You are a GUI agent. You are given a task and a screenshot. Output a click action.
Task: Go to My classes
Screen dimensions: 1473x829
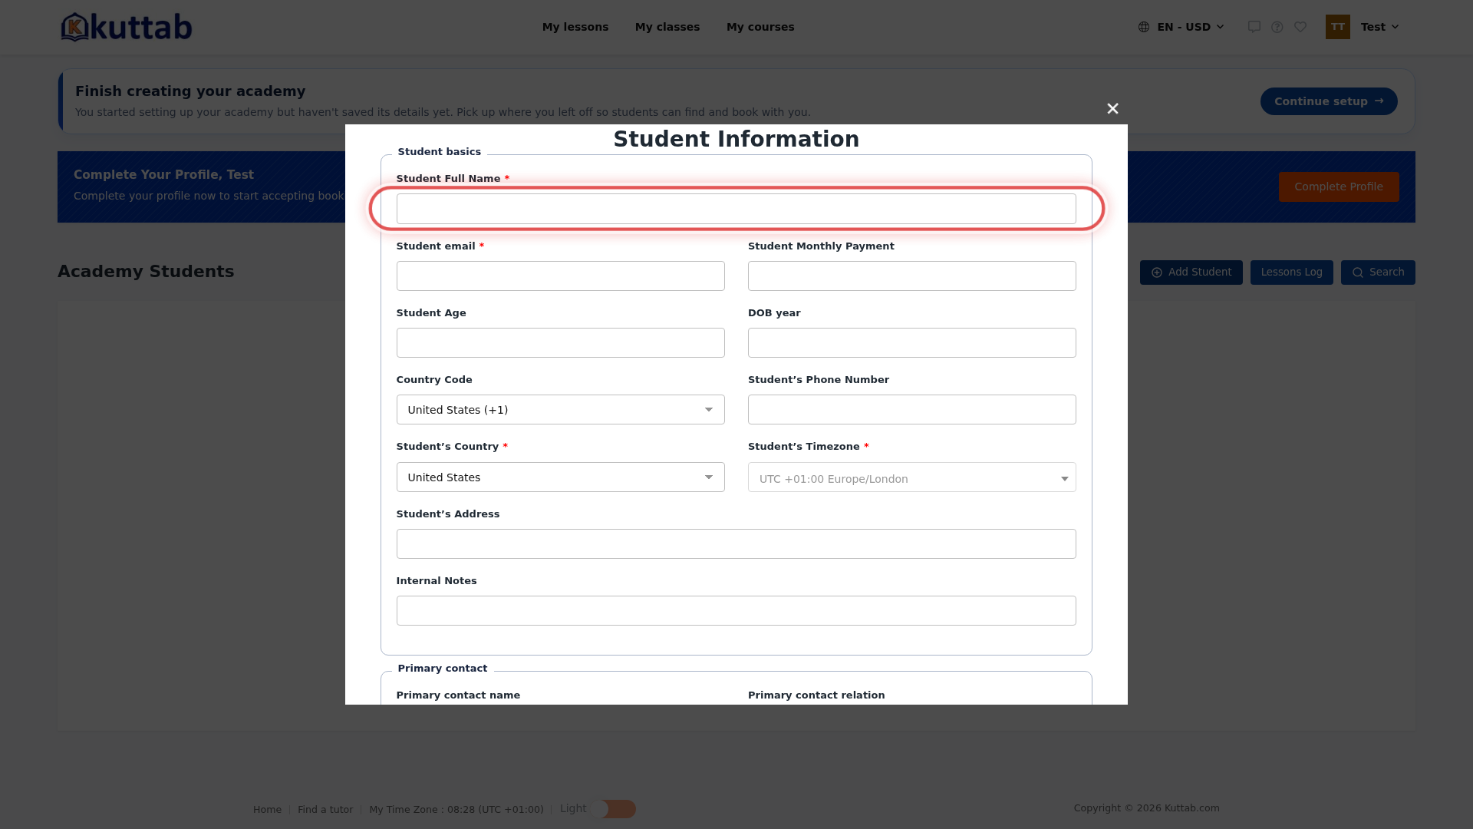[x=667, y=27]
